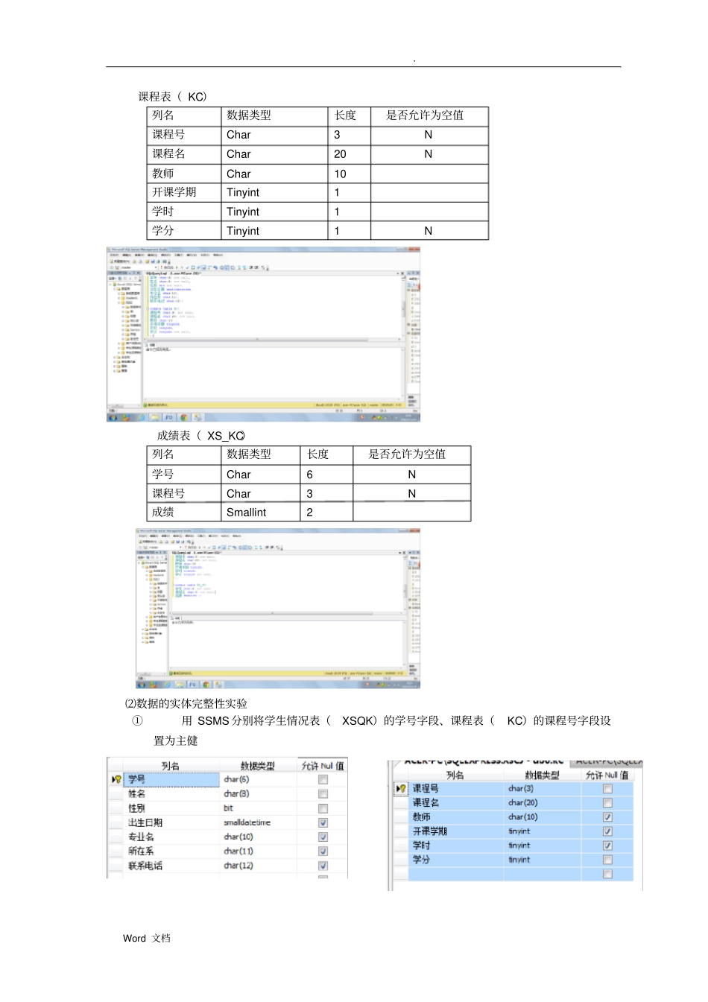Select 教师 cell in KC designer
Image resolution: width=708 pixels, height=1002 pixels.
click(456, 816)
